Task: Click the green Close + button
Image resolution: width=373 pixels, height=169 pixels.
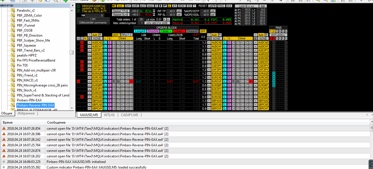Action: click(166, 31)
